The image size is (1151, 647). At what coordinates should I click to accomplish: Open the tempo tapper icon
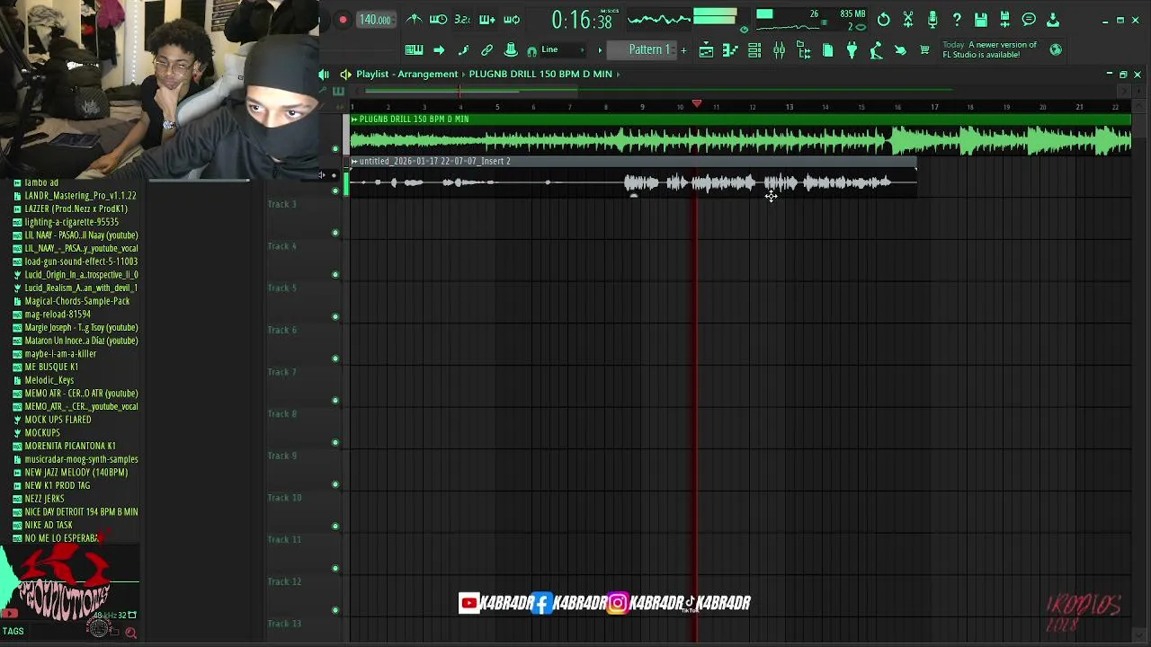[876, 50]
